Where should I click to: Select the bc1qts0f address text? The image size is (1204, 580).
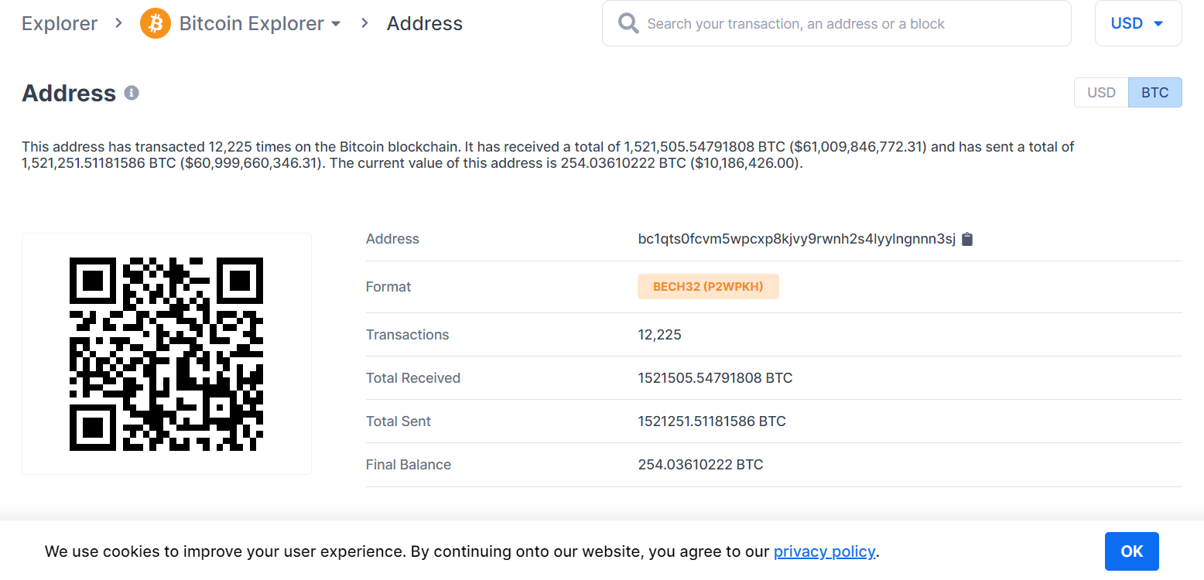(797, 239)
